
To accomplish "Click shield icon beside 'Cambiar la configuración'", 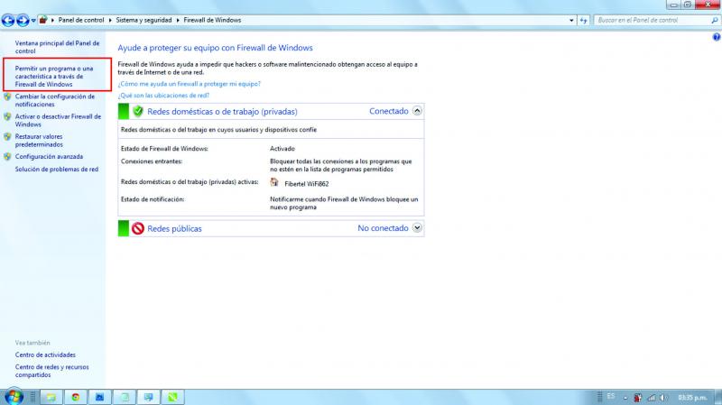I will (x=7, y=97).
